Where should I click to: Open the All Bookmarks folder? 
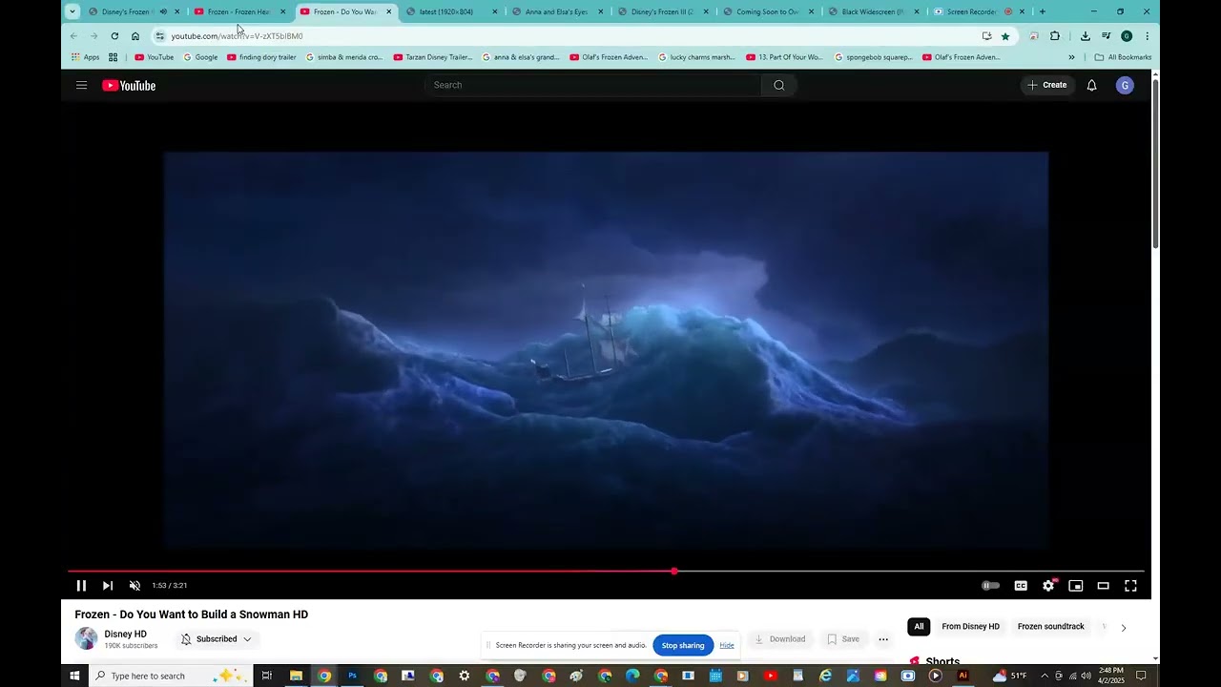click(1123, 57)
